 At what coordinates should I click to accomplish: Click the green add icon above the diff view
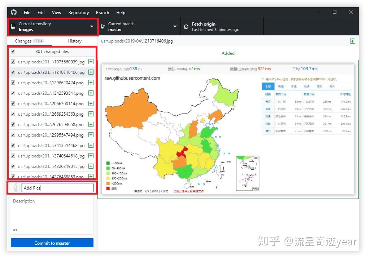[x=352, y=41]
